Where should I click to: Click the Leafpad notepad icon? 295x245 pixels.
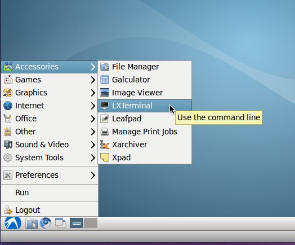click(x=105, y=119)
